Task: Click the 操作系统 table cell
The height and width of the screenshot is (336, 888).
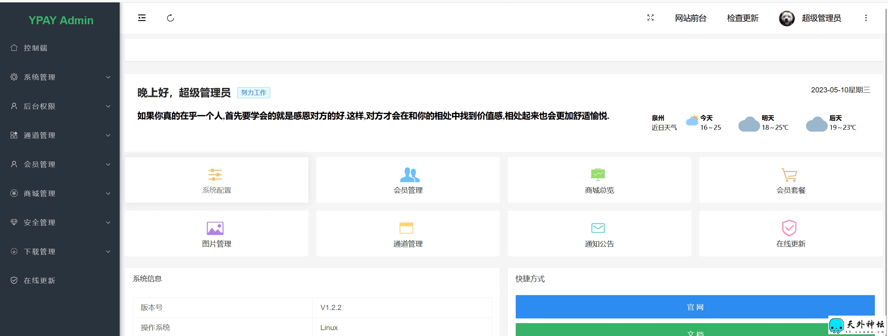Action: (x=223, y=327)
